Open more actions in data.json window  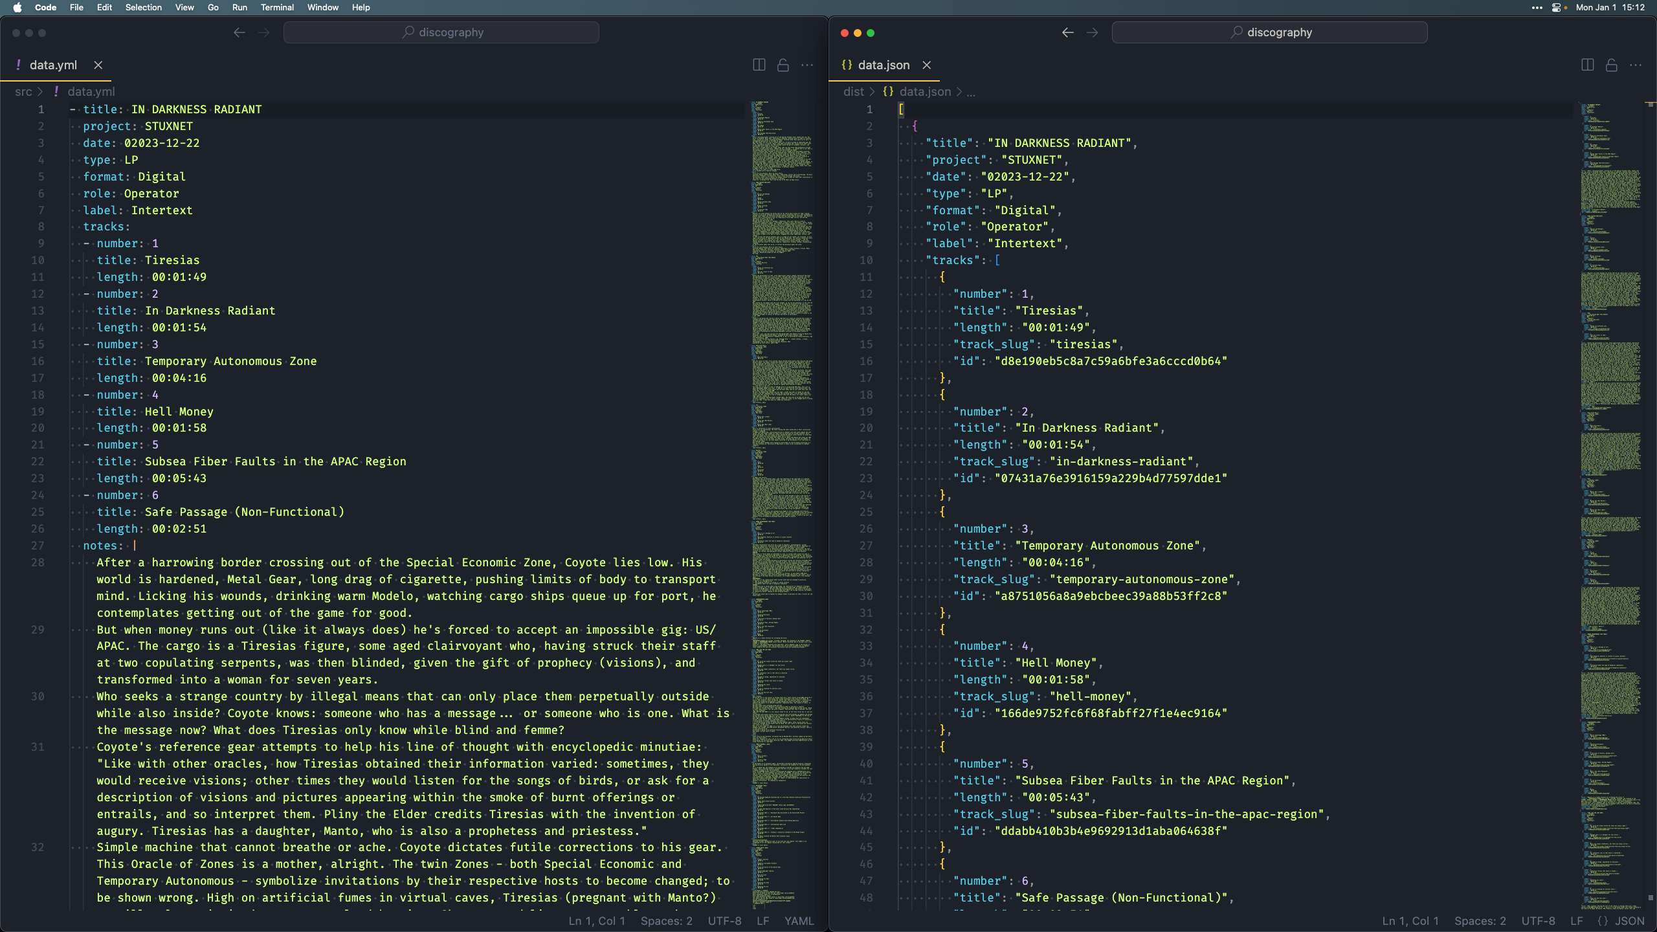pyautogui.click(x=1635, y=65)
